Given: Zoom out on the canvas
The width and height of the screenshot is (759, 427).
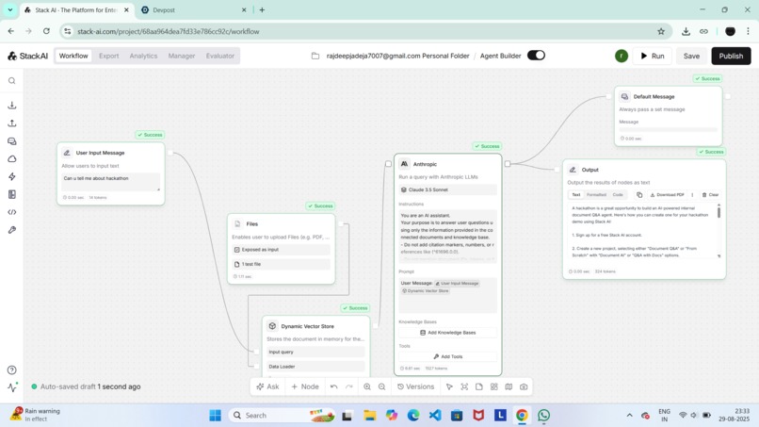Looking at the screenshot, I should tap(382, 386).
